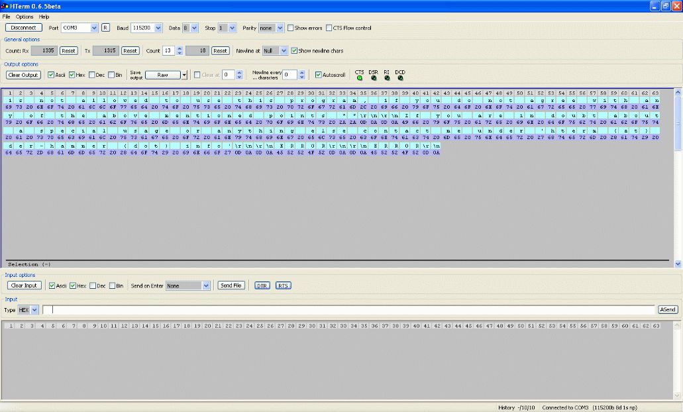Open the Send on Enter dropdown

pos(206,285)
